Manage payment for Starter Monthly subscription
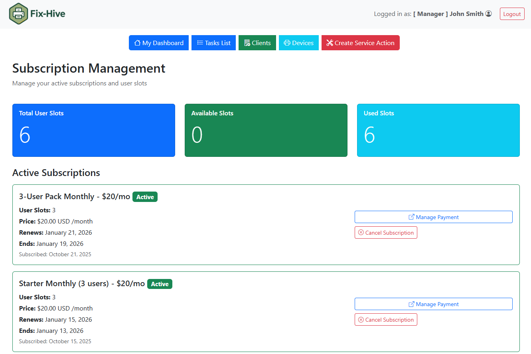This screenshot has height=354, width=531. click(433, 304)
